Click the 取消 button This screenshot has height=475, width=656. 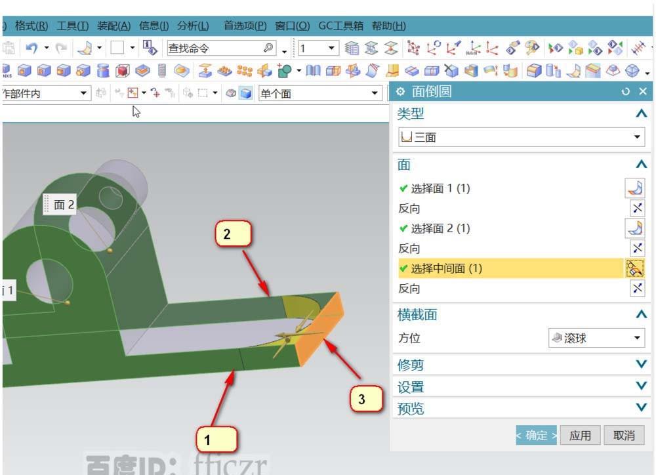624,435
